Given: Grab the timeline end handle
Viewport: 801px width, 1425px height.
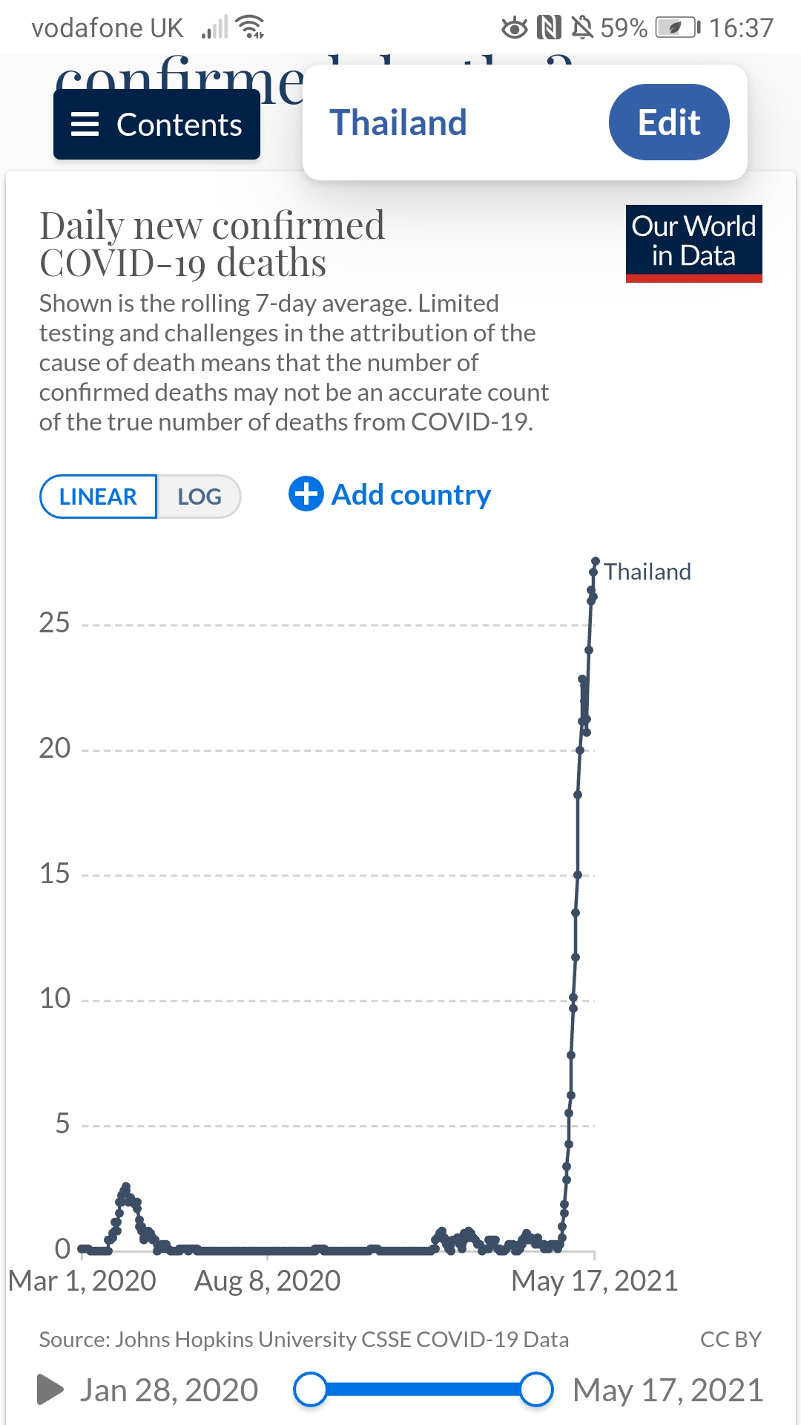Looking at the screenshot, I should pos(535,1389).
